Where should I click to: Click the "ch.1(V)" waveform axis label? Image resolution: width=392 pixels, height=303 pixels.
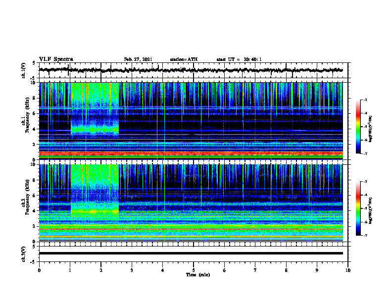[x=24, y=70]
